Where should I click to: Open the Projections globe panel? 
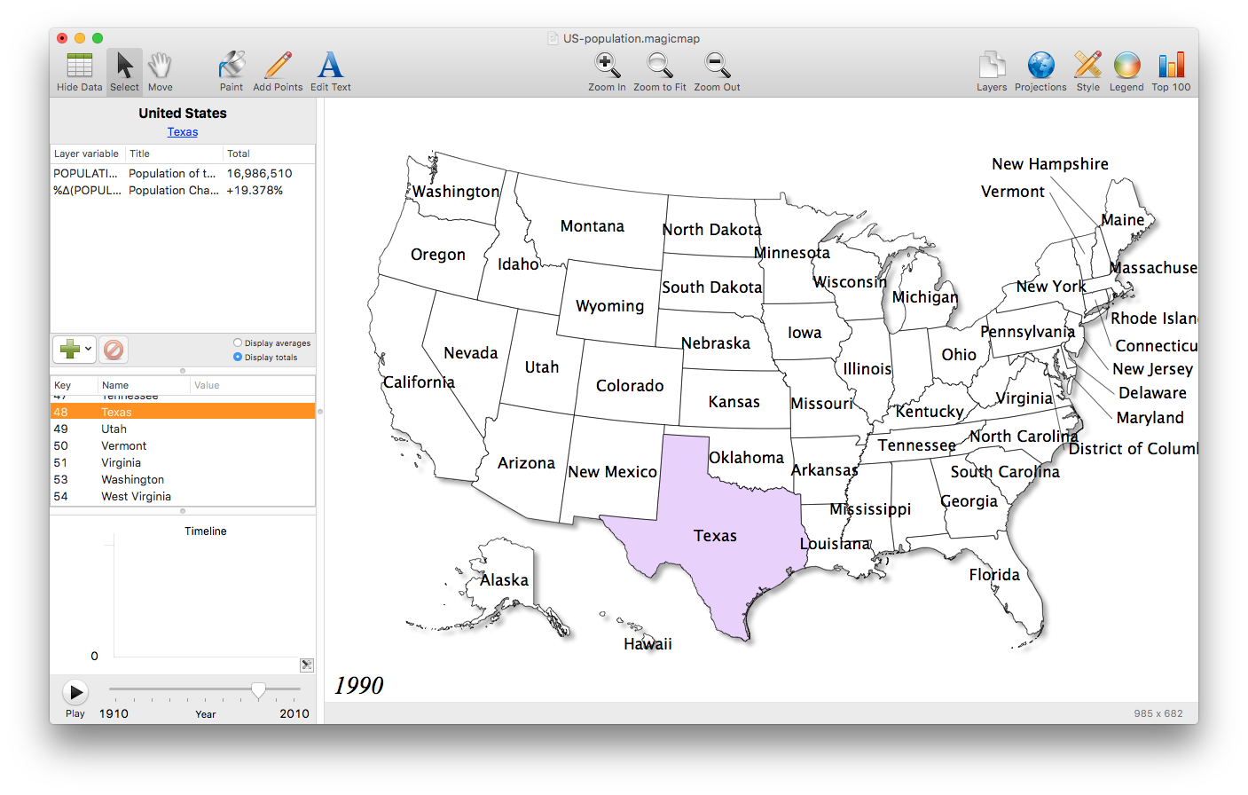click(x=1040, y=71)
